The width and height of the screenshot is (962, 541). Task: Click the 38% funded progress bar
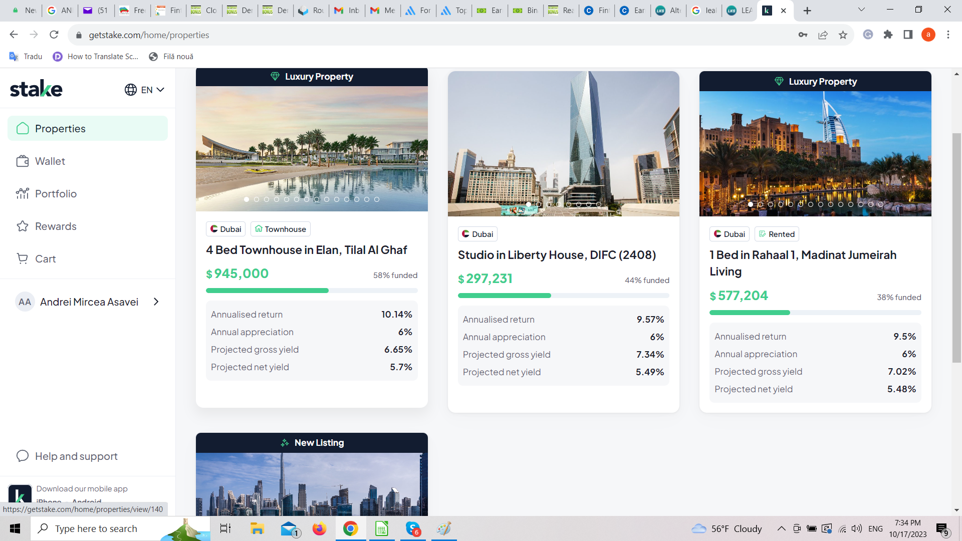pyautogui.click(x=815, y=313)
